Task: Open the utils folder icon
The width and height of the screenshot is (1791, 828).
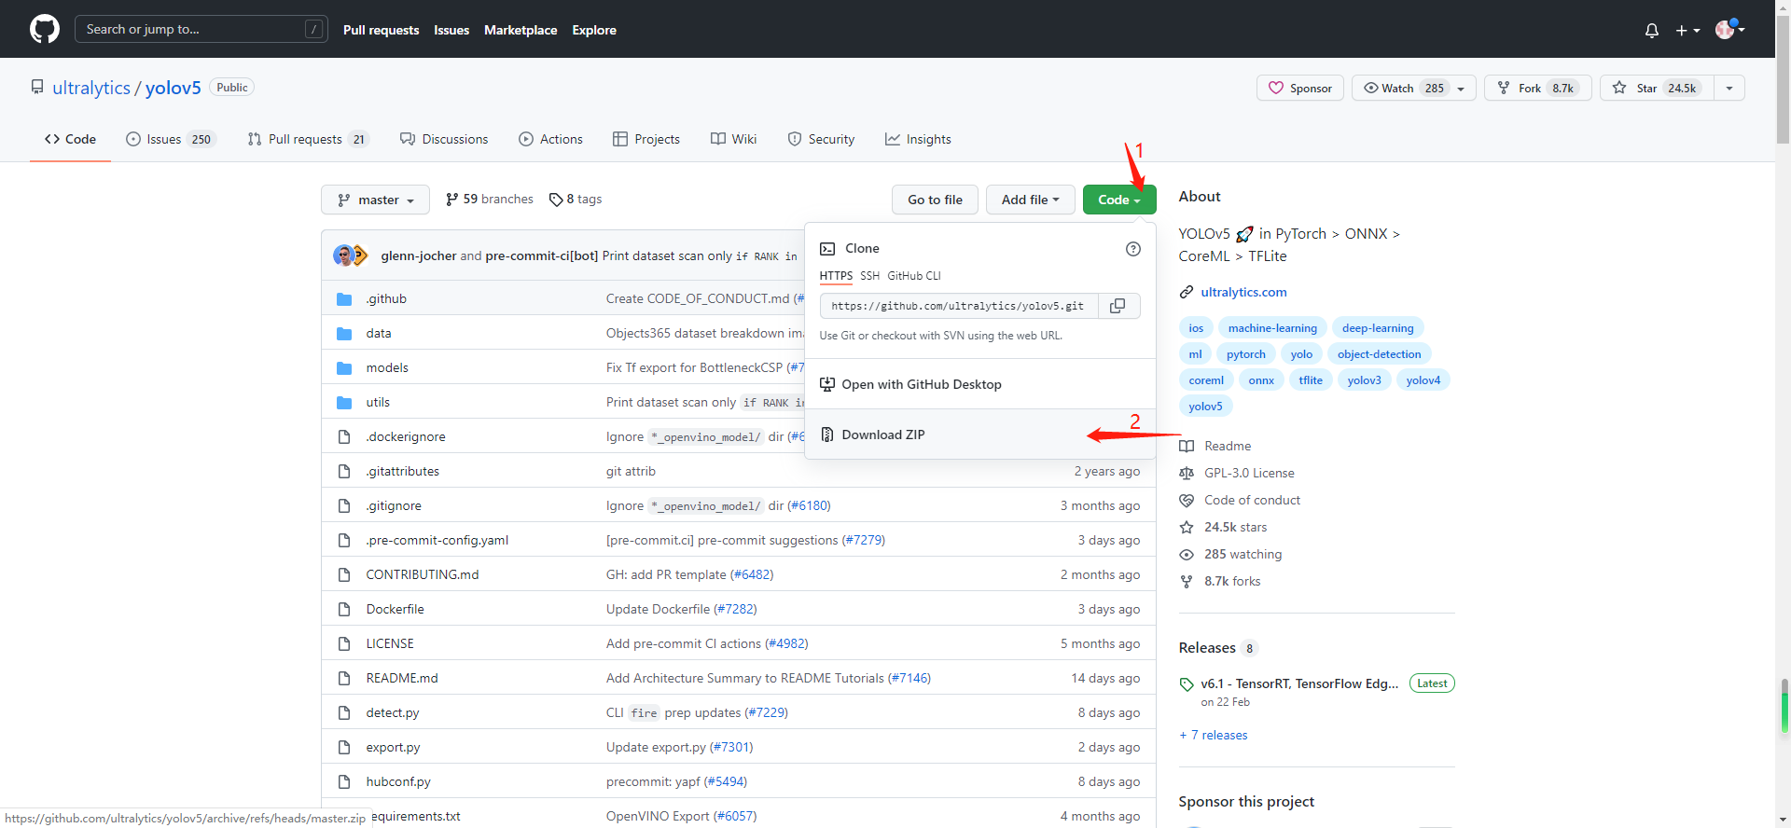Action: (x=344, y=403)
